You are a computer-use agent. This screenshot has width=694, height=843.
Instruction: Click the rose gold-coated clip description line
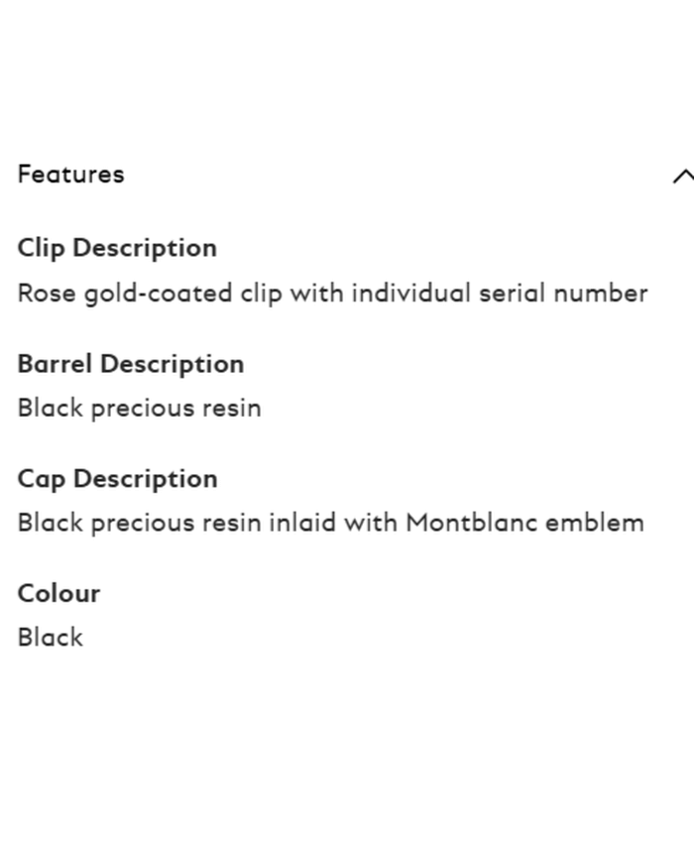(x=332, y=294)
